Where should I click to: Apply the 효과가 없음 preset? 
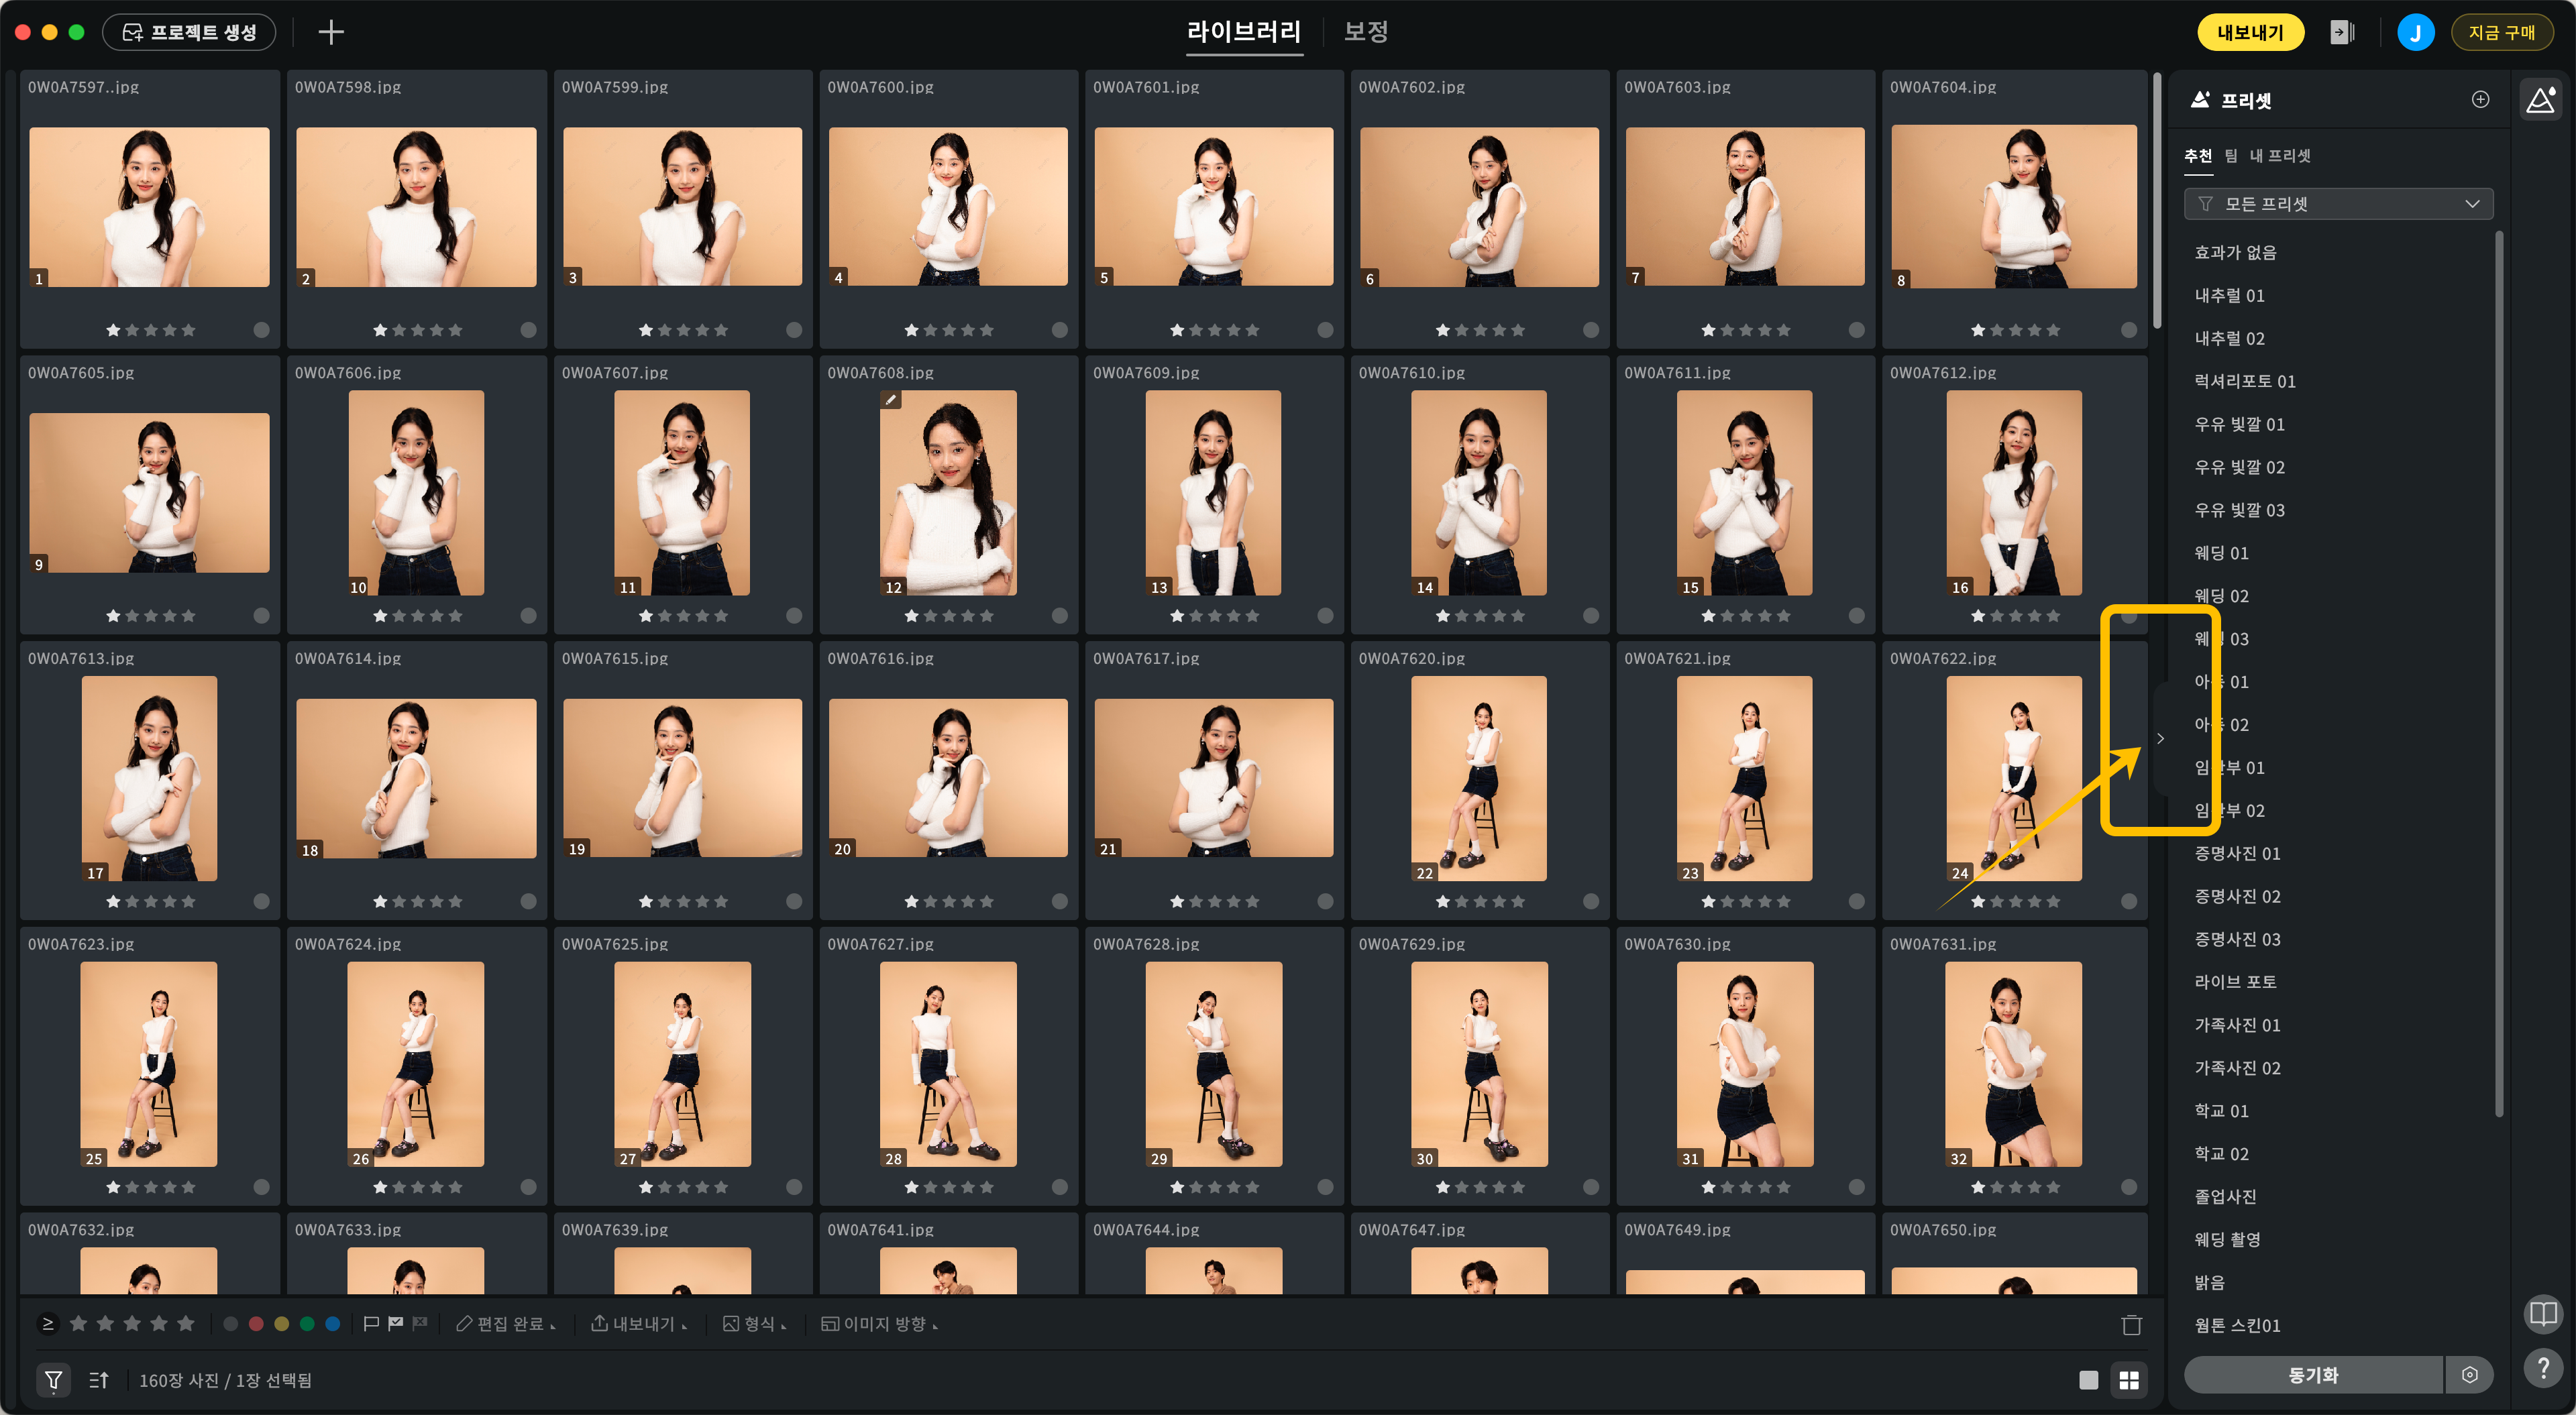tap(2235, 252)
